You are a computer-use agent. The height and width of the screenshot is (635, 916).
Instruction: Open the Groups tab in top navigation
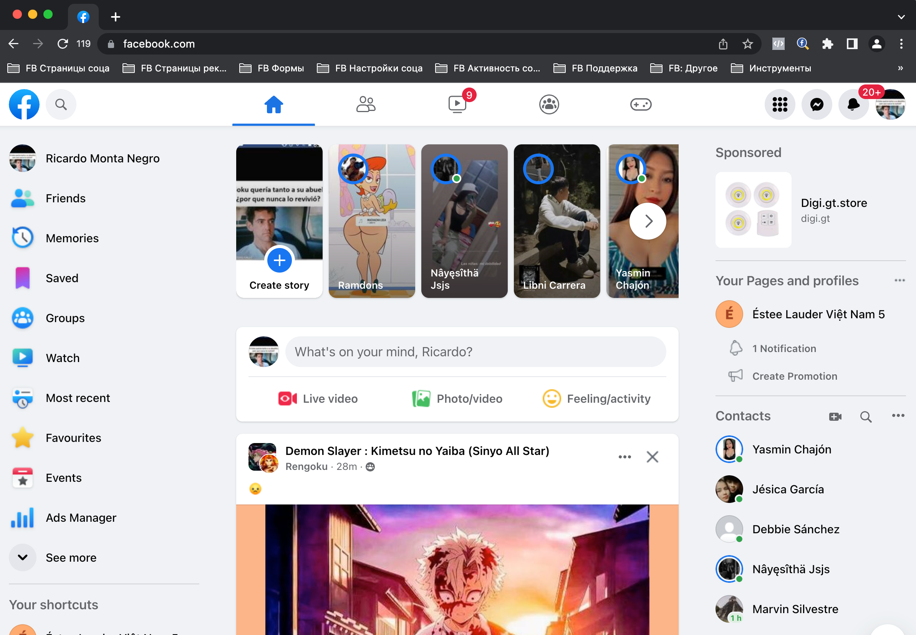[549, 105]
